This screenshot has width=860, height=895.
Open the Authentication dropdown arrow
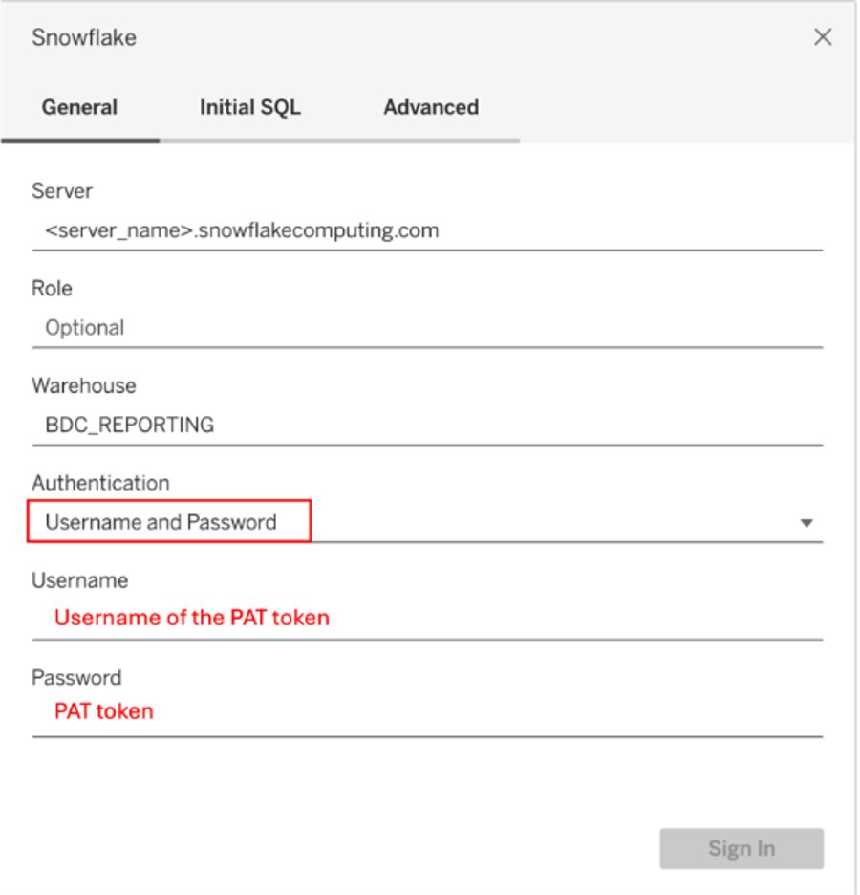click(x=807, y=522)
